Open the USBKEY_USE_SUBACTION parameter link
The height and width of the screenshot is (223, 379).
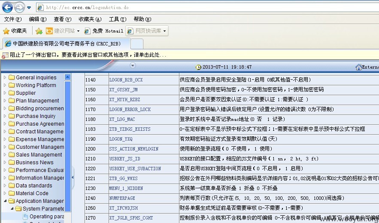pyautogui.click(x=135, y=169)
